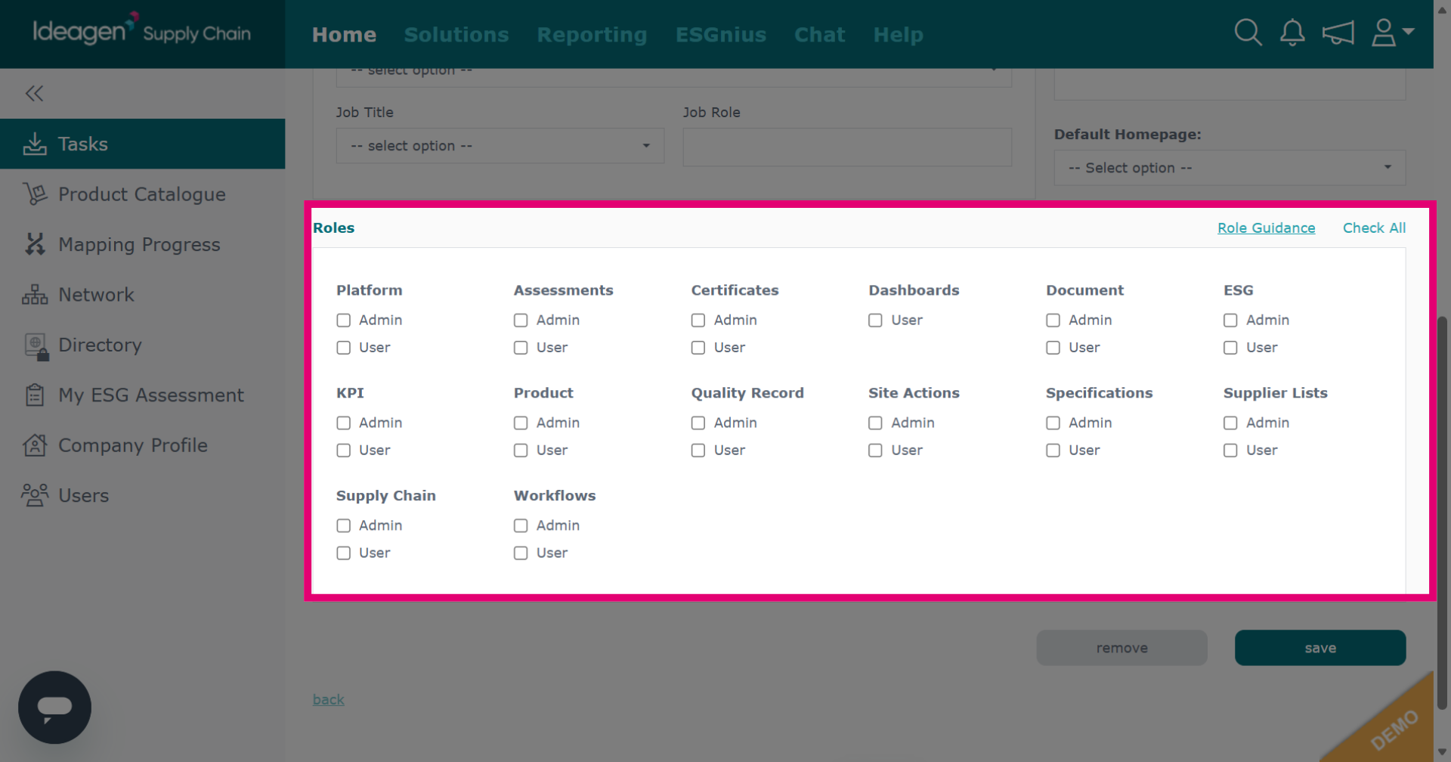1451x762 pixels.
Task: Tick the Supply Chain Admin checkbox
Action: (x=344, y=526)
